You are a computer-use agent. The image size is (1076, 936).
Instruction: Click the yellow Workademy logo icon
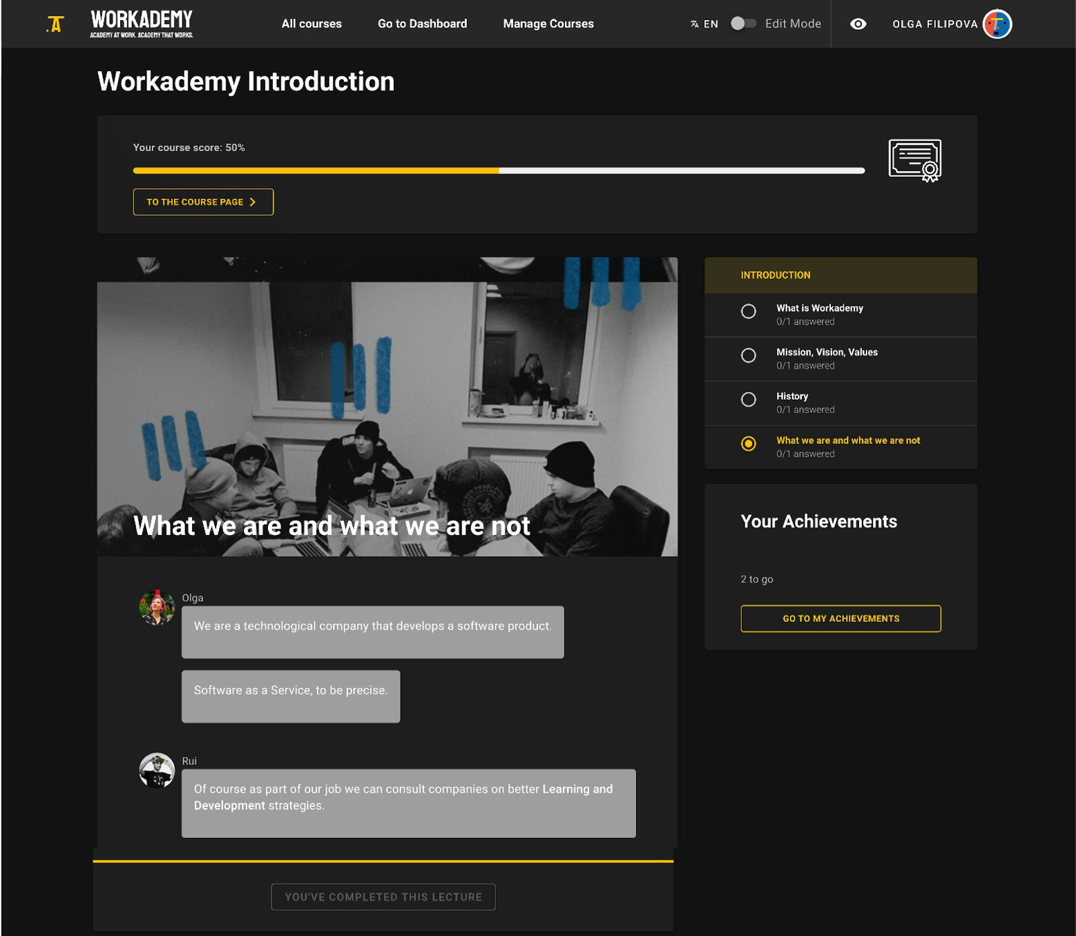click(54, 23)
